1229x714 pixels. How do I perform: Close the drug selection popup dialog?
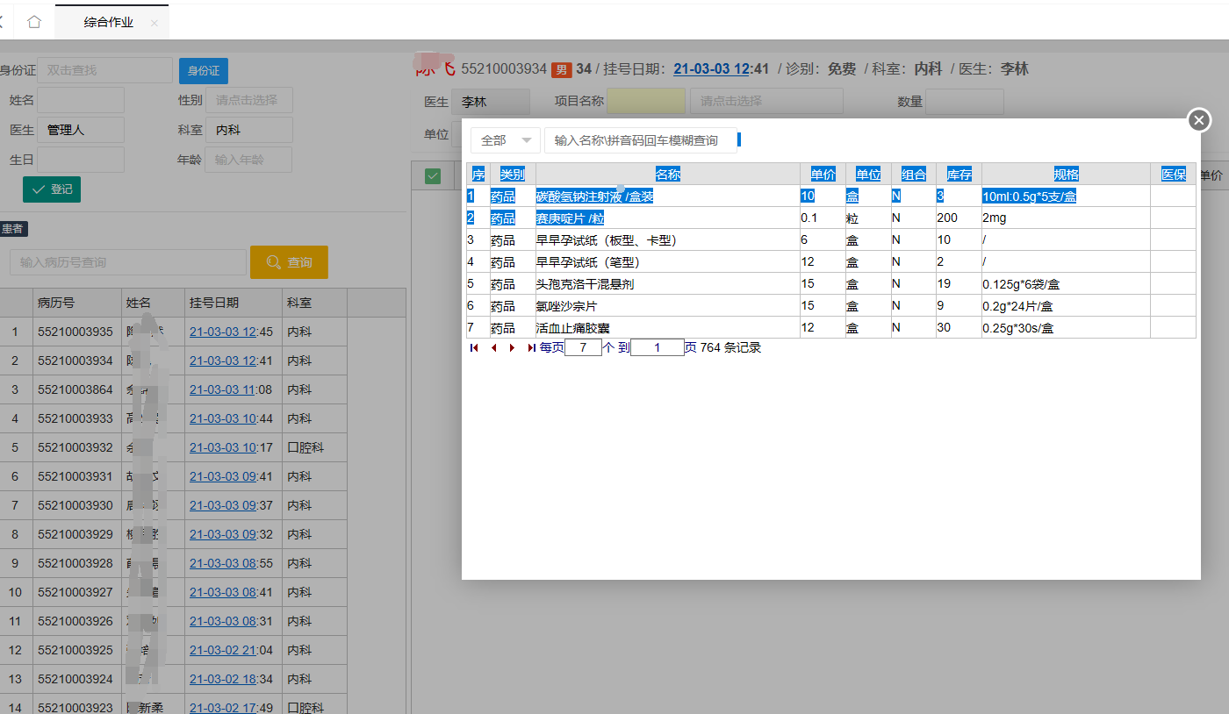[x=1199, y=120]
